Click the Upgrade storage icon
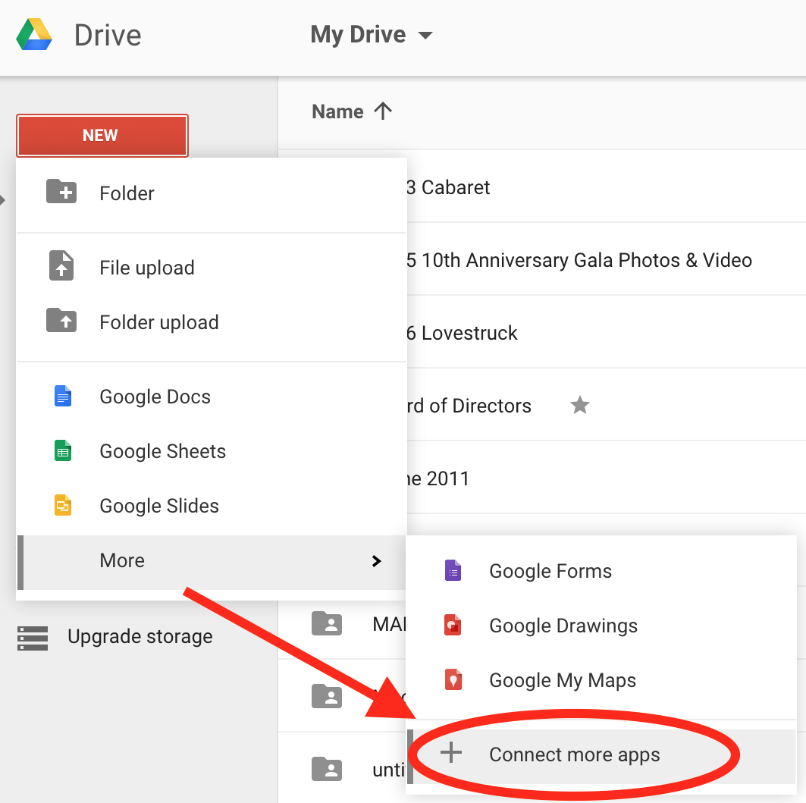This screenshot has width=806, height=803. point(33,638)
